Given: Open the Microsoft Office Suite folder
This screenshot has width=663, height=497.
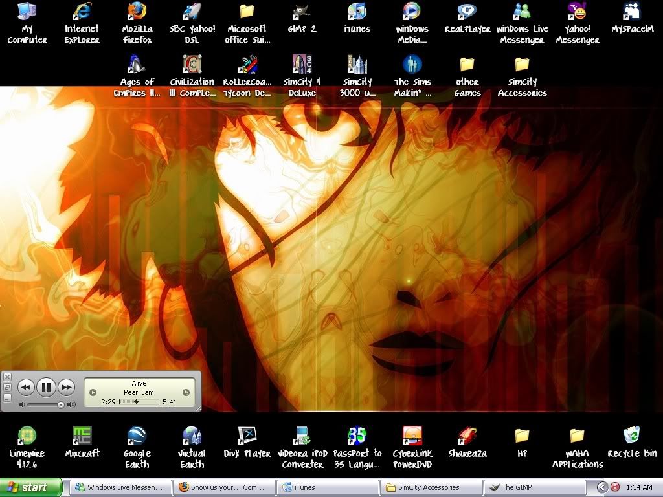Looking at the screenshot, I should tap(247, 23).
